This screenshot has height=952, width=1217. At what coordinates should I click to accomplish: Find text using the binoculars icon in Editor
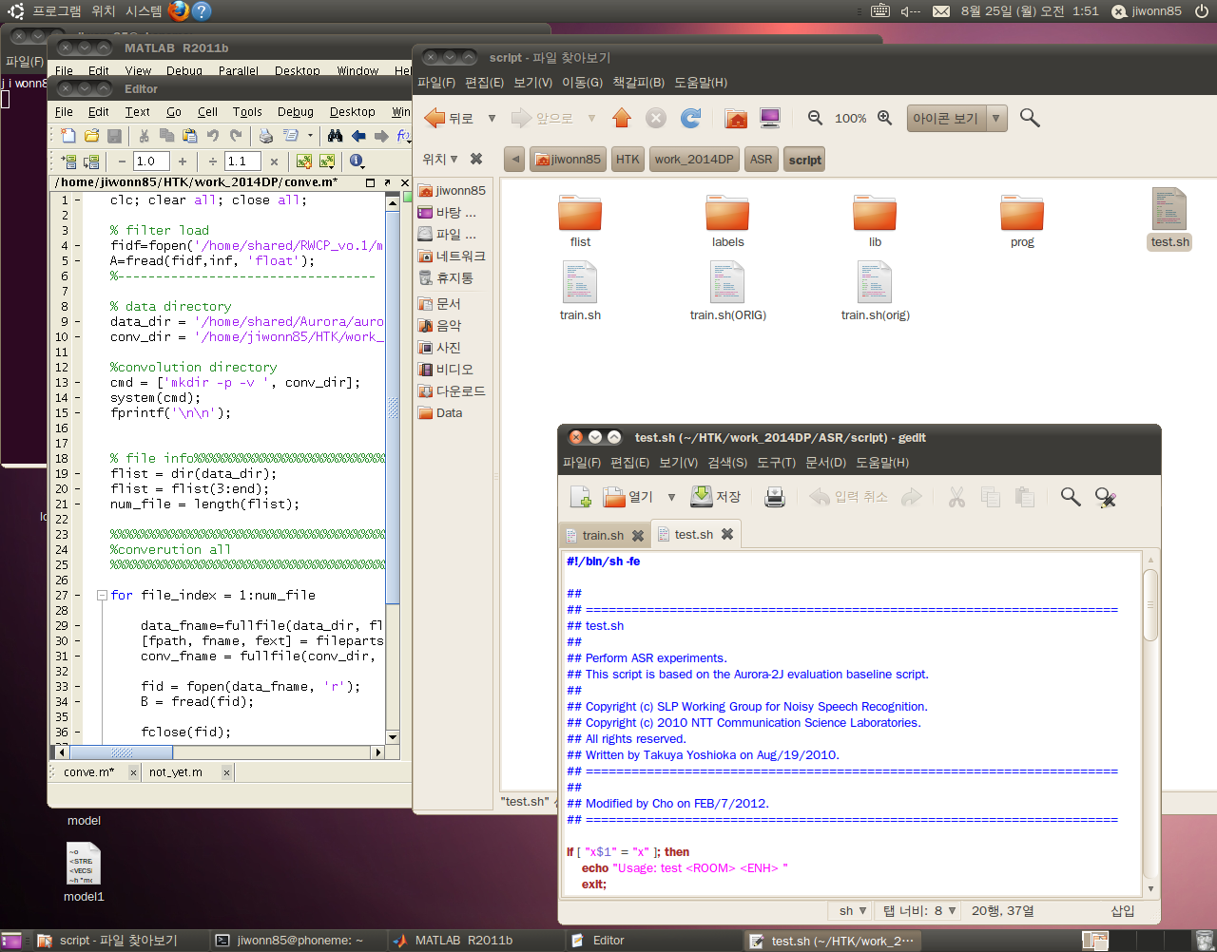pos(335,136)
